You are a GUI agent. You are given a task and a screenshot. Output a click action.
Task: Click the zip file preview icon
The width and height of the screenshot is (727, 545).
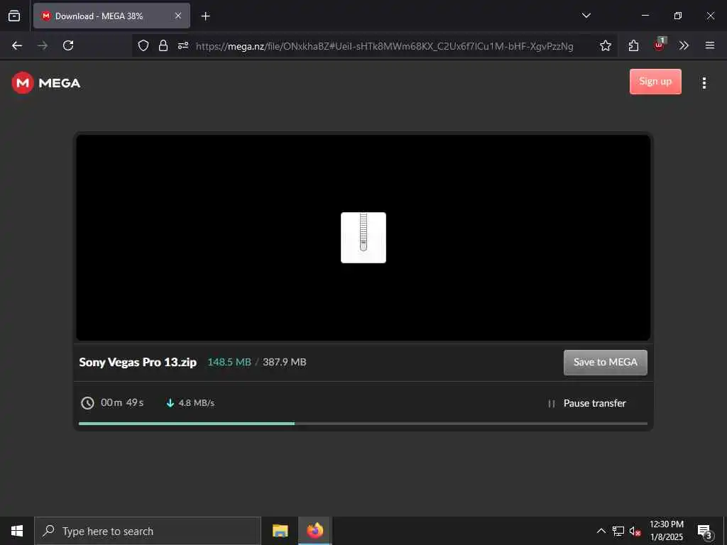(363, 238)
